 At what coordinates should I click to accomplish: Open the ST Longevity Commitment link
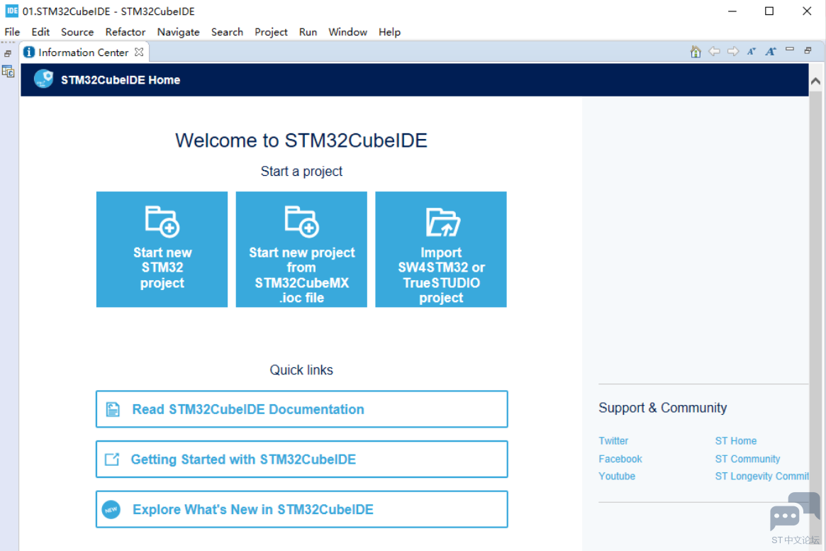tap(761, 477)
